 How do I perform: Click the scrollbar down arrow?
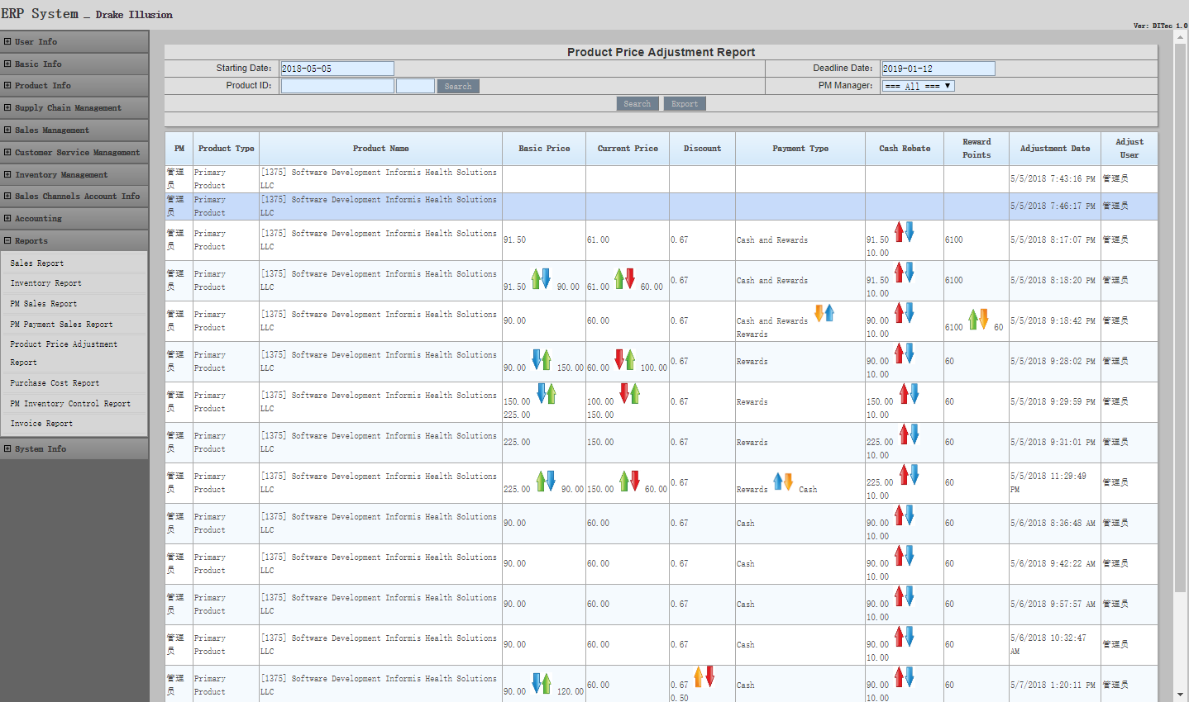[1181, 695]
